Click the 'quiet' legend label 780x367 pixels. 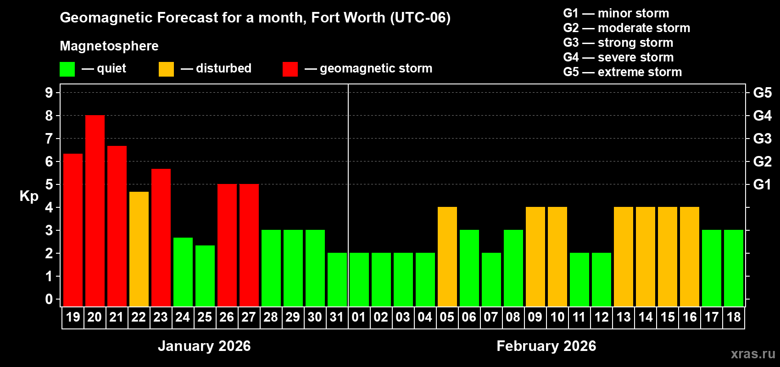111,68
